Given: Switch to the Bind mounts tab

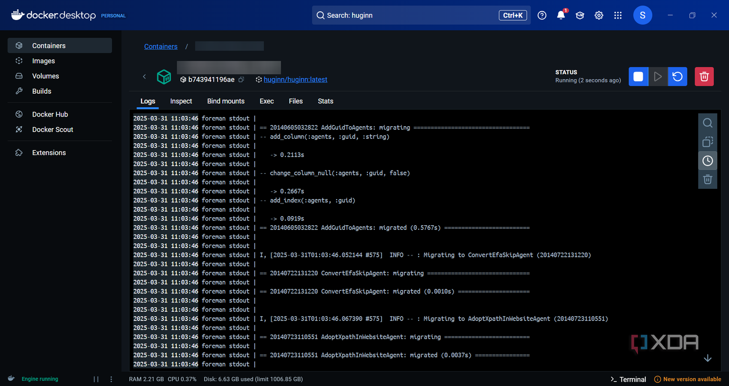Looking at the screenshot, I should (226, 101).
